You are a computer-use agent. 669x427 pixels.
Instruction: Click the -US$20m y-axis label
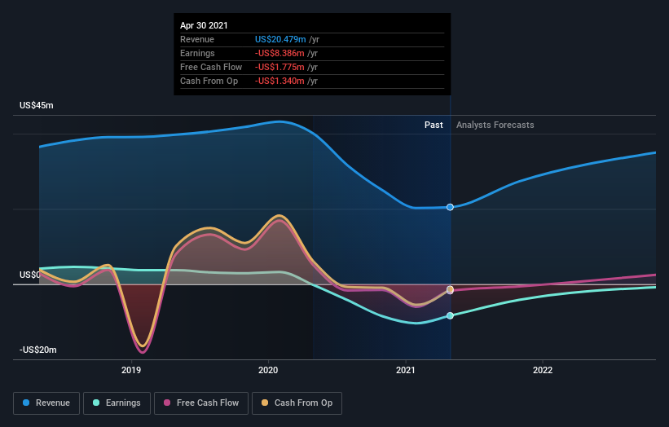pos(38,350)
